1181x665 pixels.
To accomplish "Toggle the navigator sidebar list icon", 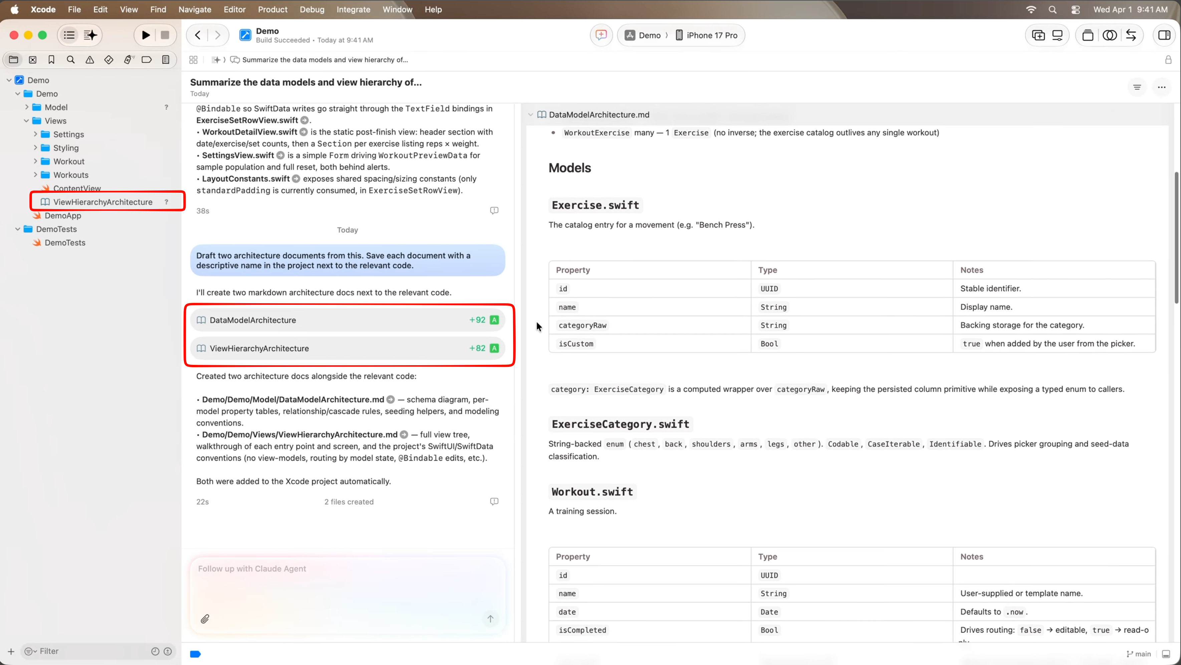I will click(x=69, y=35).
